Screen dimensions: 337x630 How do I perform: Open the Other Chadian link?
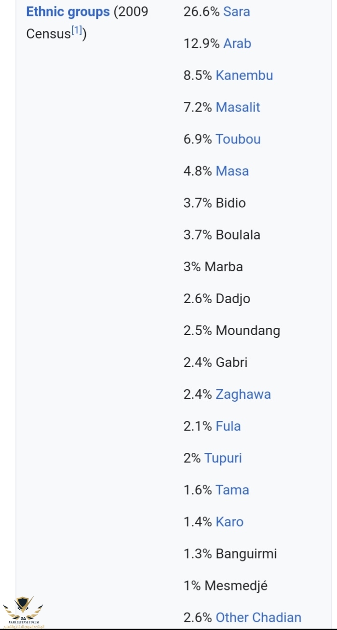tap(258, 617)
